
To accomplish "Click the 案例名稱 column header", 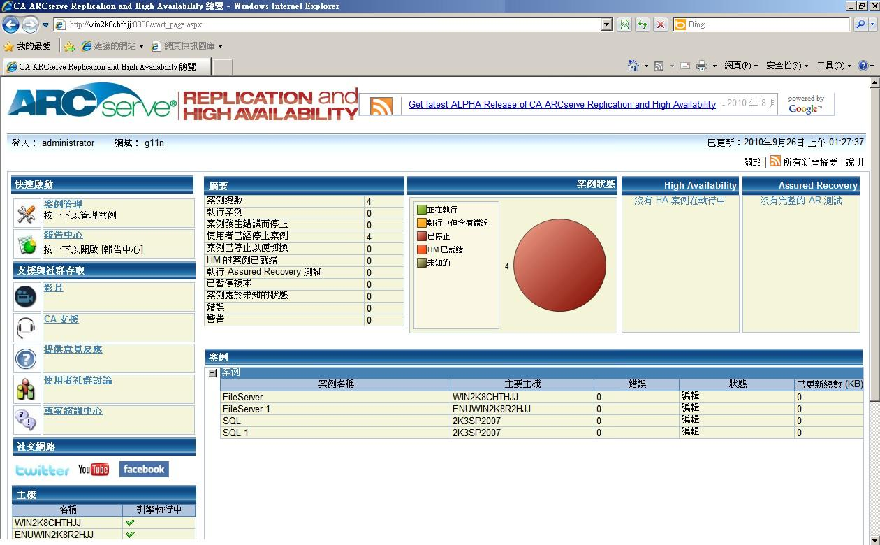I will tap(336, 384).
